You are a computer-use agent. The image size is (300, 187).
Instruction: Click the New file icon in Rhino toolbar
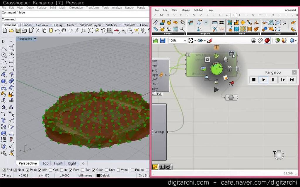coord(5,30)
